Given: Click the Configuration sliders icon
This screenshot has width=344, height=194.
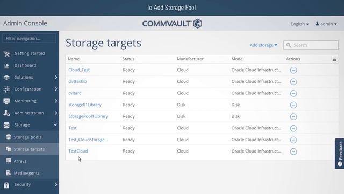Looking at the screenshot, I should coord(6,89).
